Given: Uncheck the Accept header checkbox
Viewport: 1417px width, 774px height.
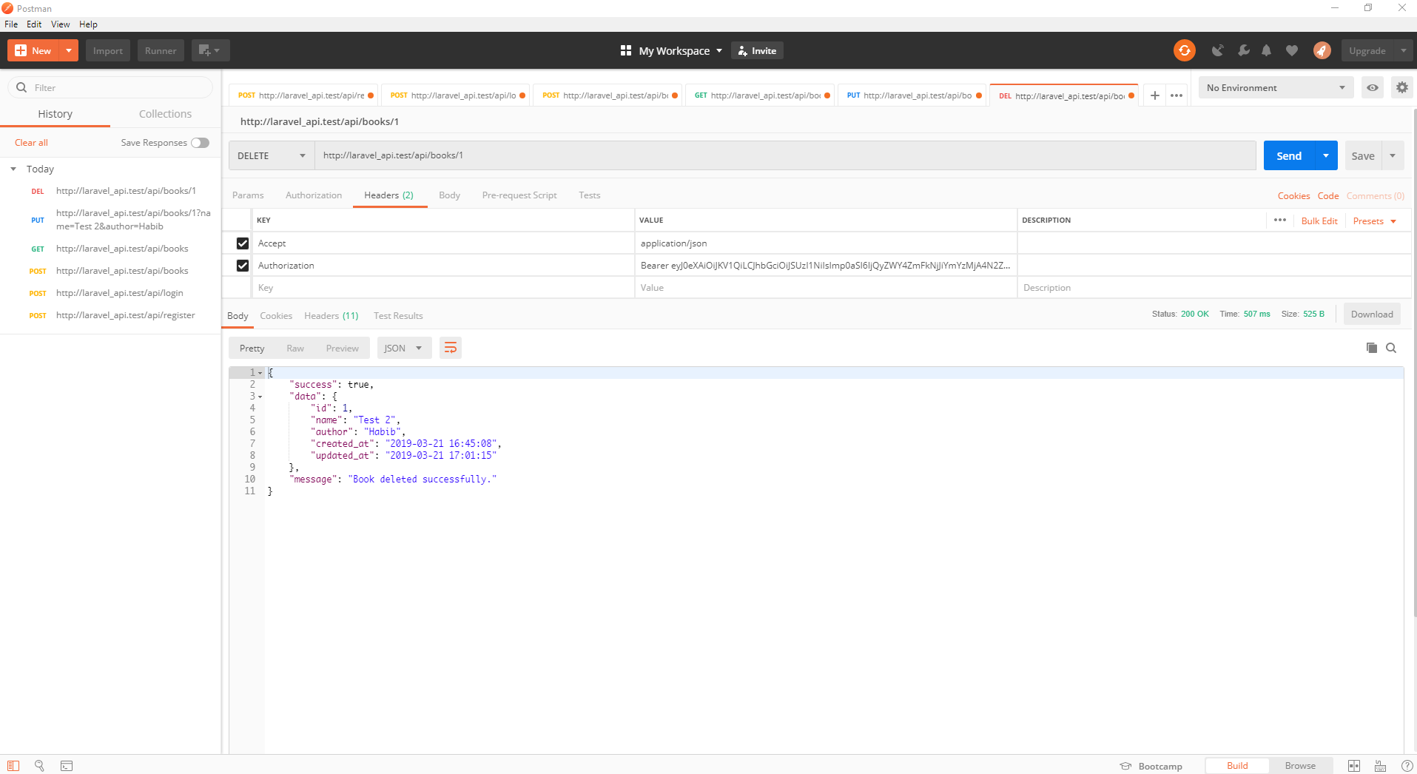Looking at the screenshot, I should tap(242, 243).
